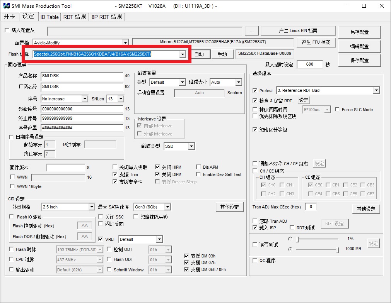Check the QC 程序 checkbox
The width and height of the screenshot is (391, 303).
pyautogui.click(x=255, y=261)
